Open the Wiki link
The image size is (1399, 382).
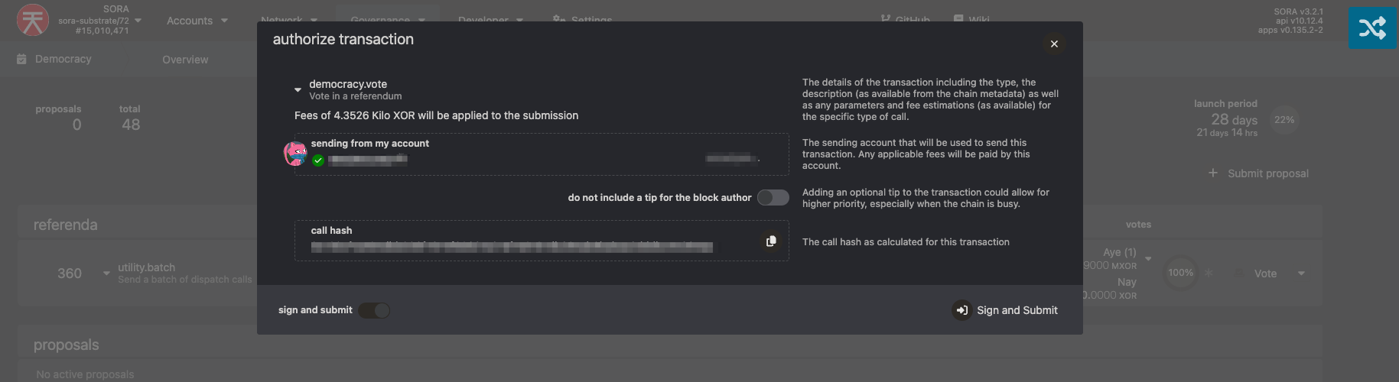(971, 20)
